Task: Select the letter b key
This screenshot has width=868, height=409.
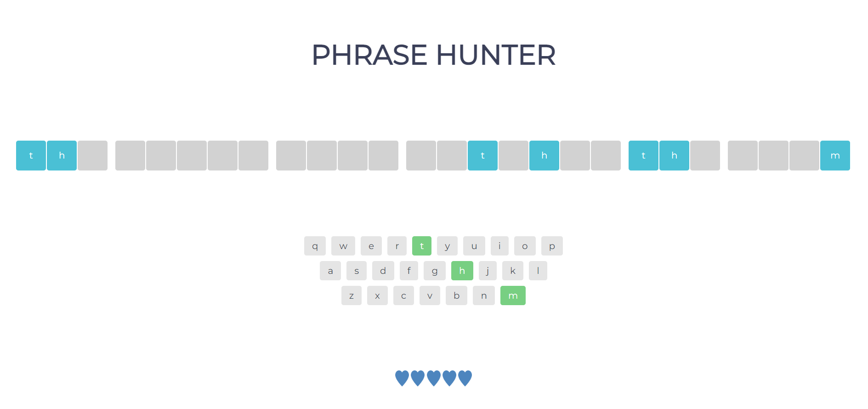Action: (456, 295)
